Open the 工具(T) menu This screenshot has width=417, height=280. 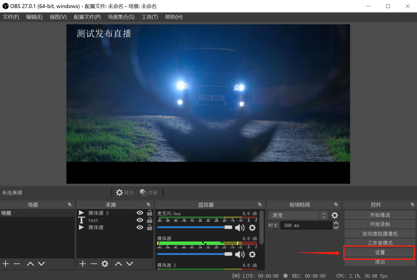(150, 17)
